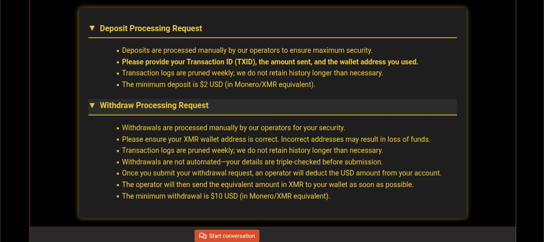Click the minimum deposit $2 USD line

coord(219,85)
